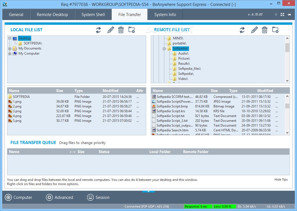Click the gray status dot beside version number

pyautogui.click(x=276, y=15)
